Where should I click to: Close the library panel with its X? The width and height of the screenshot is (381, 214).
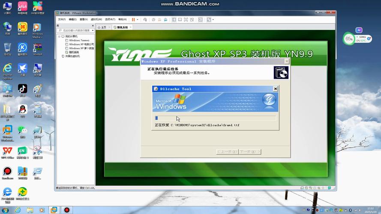93,26
